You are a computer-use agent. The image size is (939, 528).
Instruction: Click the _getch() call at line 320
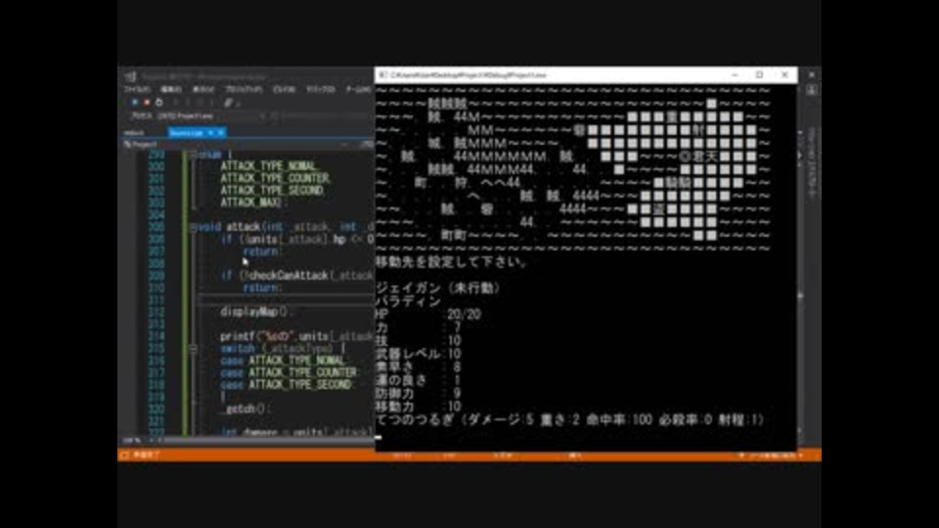(x=246, y=409)
